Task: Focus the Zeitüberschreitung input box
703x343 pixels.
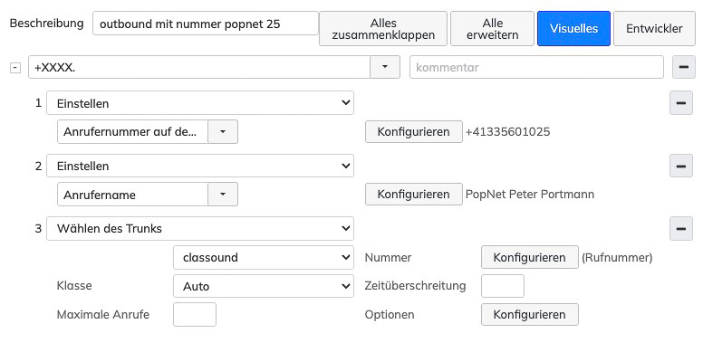Action: click(x=502, y=286)
